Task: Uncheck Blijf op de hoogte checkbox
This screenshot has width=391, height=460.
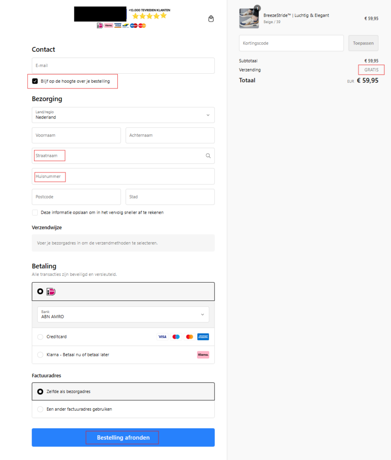Action: point(35,81)
